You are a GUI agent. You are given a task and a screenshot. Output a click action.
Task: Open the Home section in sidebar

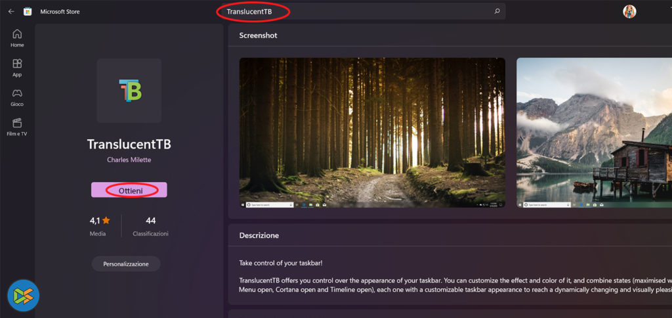(x=17, y=38)
